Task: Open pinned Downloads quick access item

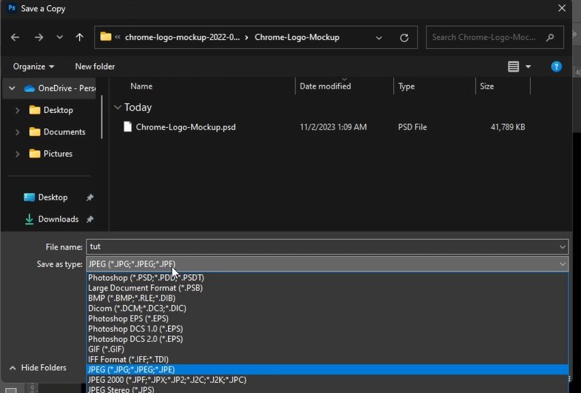Action: 51,219
